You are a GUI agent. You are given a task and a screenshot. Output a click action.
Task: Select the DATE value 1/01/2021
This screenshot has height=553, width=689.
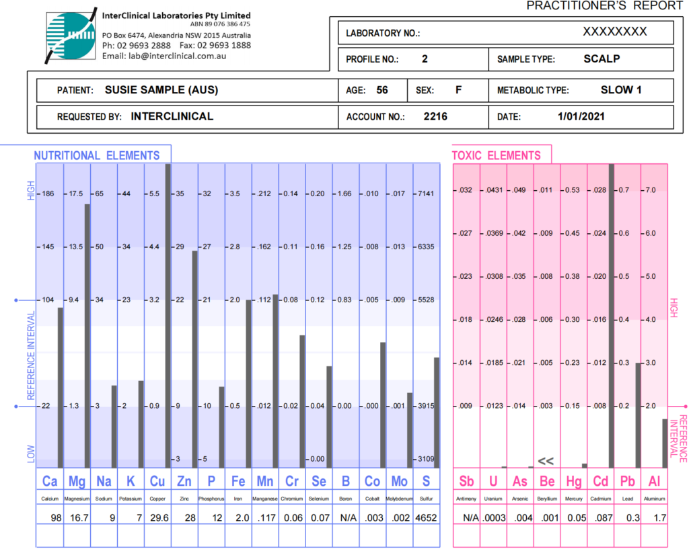581,117
